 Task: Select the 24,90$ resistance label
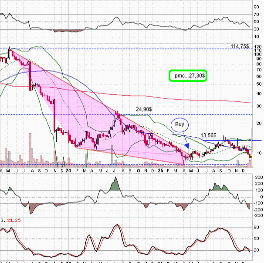[x=146, y=109]
